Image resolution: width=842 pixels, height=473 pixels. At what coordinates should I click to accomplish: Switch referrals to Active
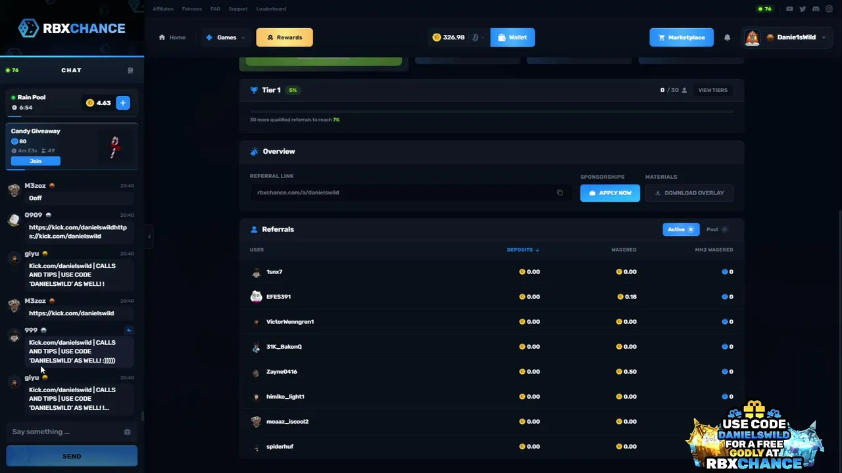[x=681, y=229]
